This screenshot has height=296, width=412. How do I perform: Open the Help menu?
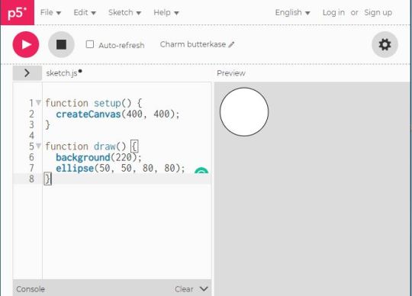tap(166, 12)
